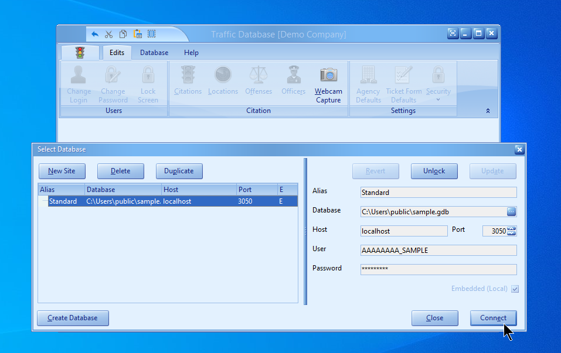
Task: Sort by Alias column header
Action: pos(62,190)
